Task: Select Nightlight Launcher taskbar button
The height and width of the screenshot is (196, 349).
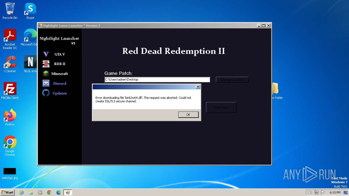Action: pyautogui.click(x=68, y=192)
